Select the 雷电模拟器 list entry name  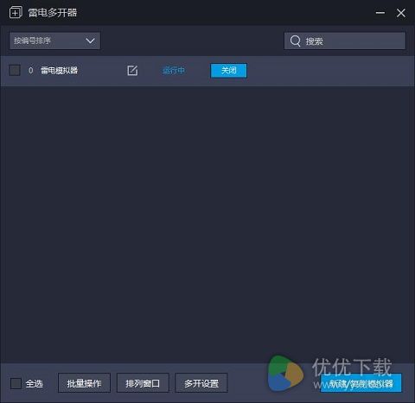point(59,71)
